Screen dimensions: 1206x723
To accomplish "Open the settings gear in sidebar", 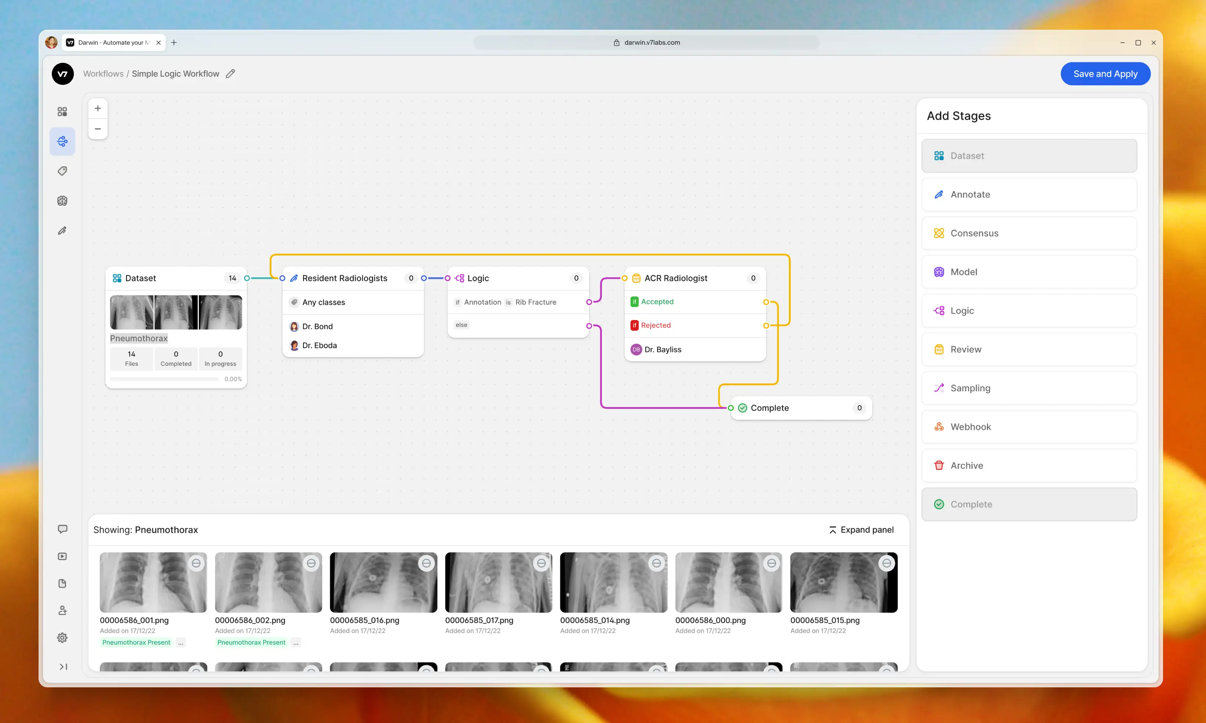I will point(62,637).
